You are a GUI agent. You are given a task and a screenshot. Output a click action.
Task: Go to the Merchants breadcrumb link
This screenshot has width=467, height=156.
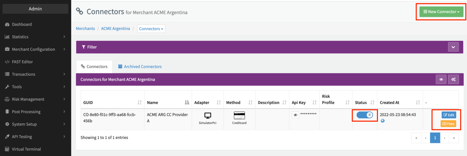point(85,28)
